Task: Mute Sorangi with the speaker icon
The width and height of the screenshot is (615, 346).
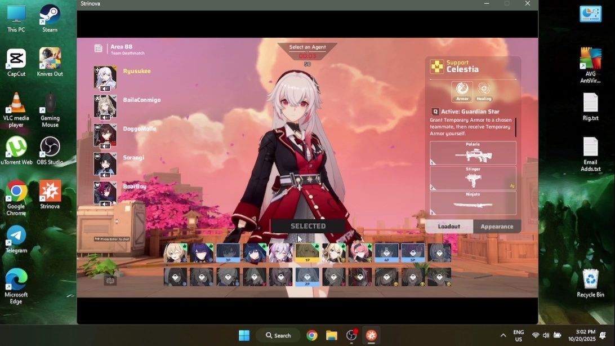Action: point(105,175)
